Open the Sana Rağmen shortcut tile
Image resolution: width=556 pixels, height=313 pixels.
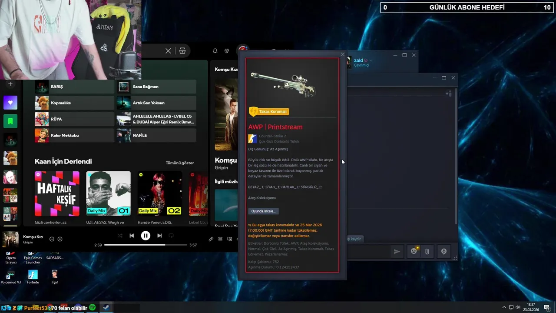(x=156, y=87)
